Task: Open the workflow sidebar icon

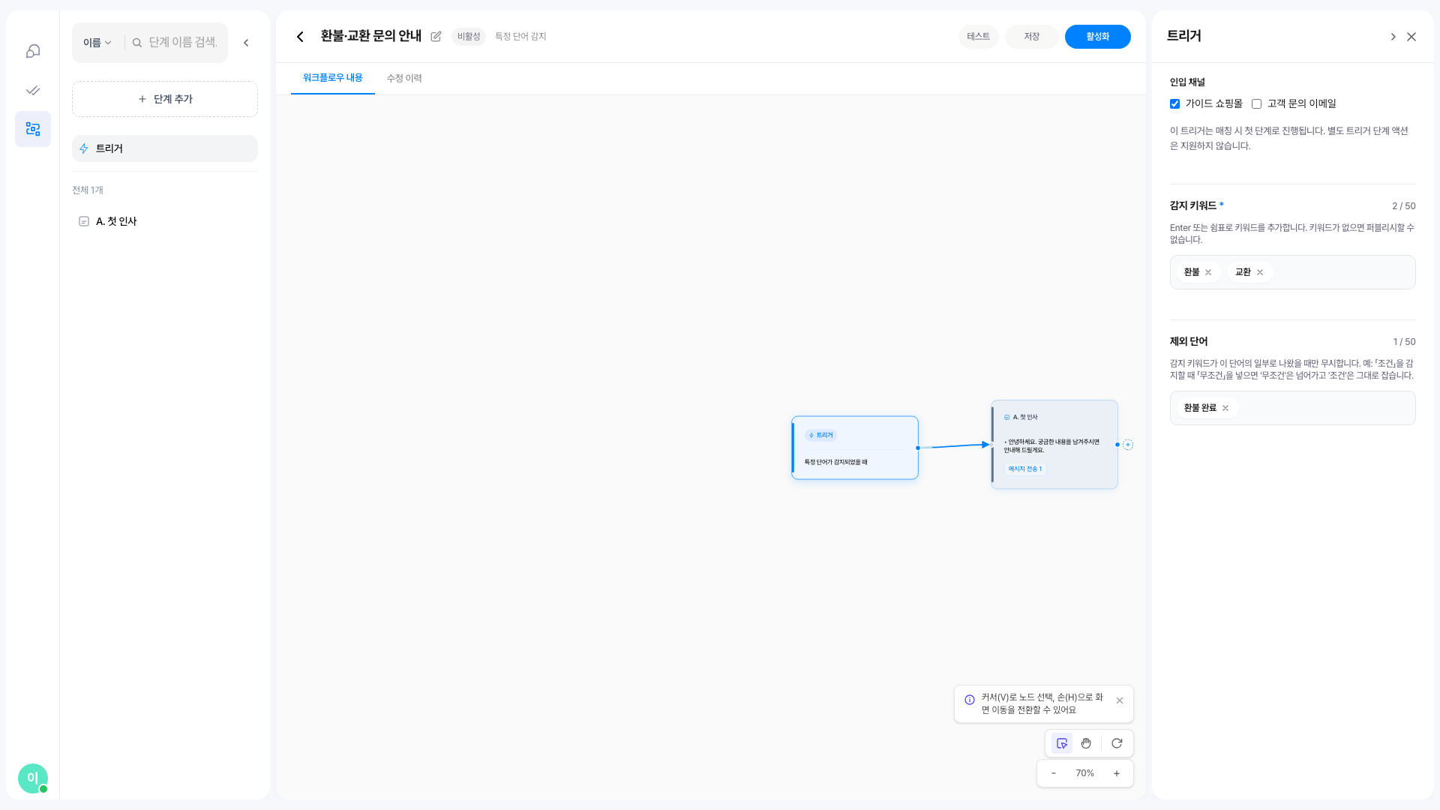Action: tap(33, 129)
